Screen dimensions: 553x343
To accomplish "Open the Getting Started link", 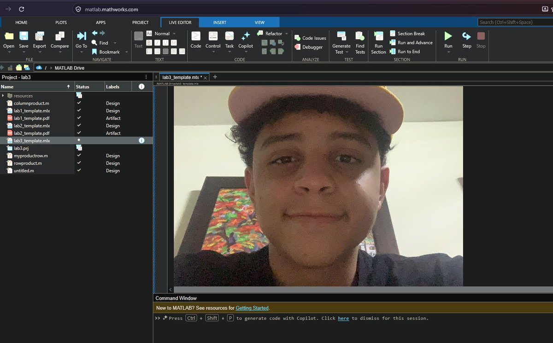I will click(252, 308).
